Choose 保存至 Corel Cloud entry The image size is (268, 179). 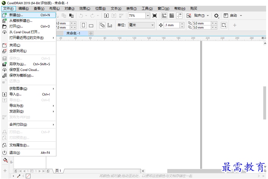pyautogui.click(x=28, y=70)
